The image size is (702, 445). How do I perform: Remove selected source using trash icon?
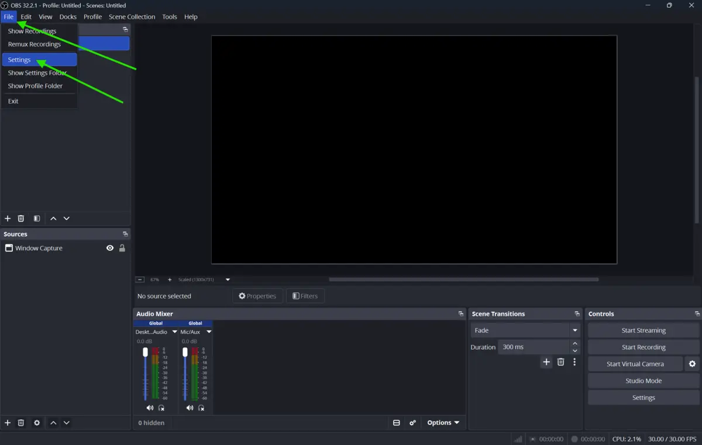point(21,423)
